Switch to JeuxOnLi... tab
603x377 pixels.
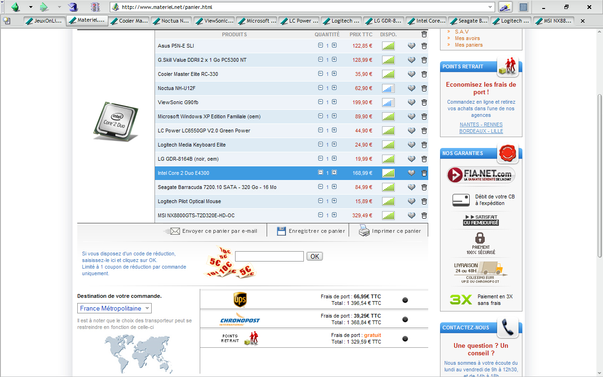pos(44,21)
